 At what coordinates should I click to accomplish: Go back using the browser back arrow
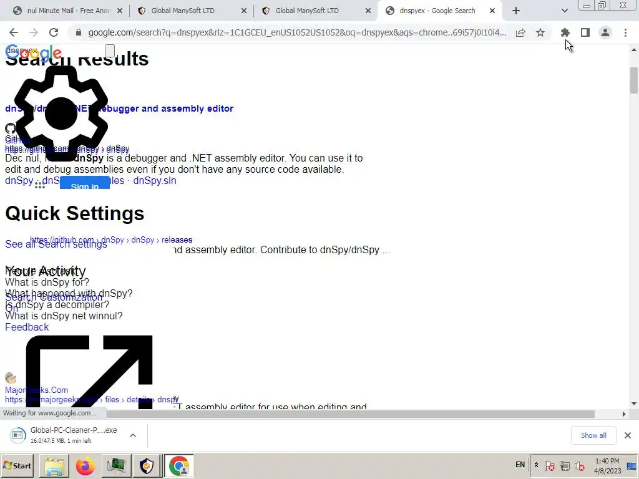pos(14,32)
